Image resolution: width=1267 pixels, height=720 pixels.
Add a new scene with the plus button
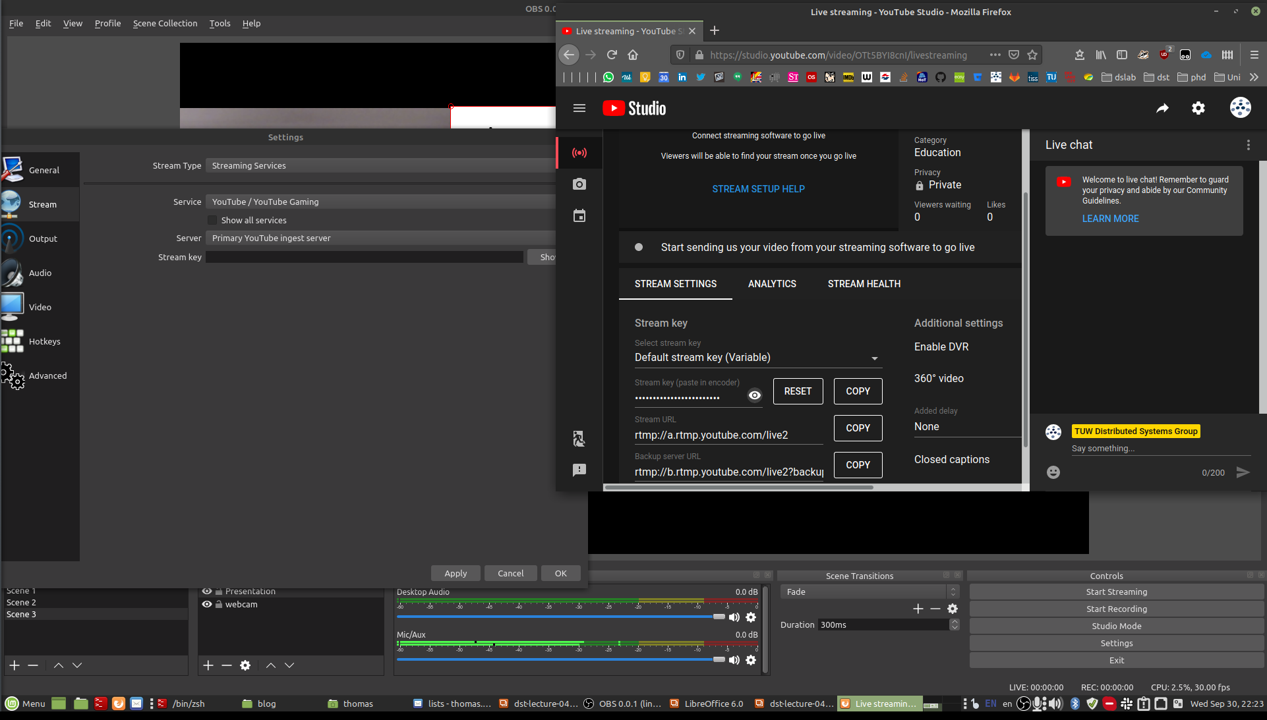(15, 665)
